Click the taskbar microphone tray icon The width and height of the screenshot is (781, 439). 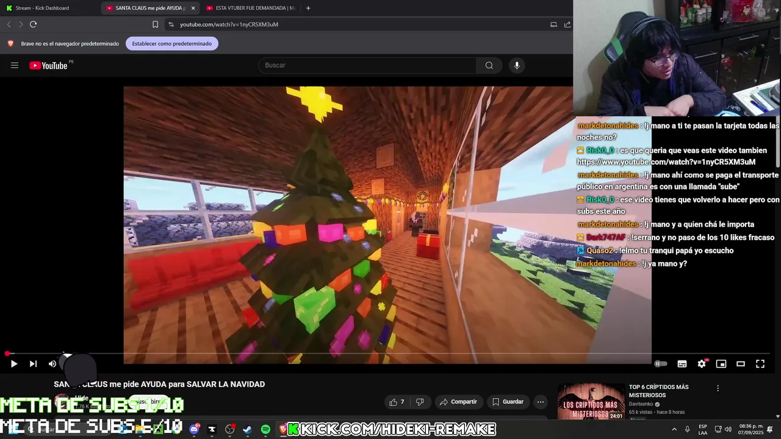[687, 429]
